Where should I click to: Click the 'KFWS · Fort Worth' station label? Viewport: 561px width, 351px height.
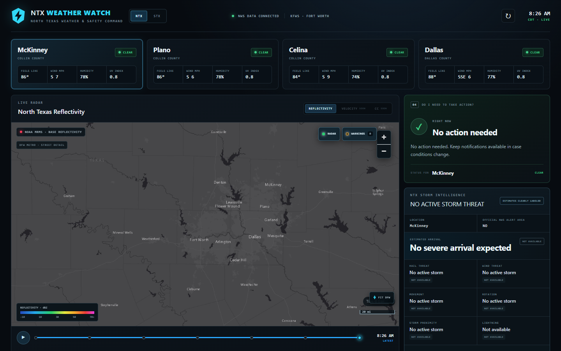tap(310, 16)
